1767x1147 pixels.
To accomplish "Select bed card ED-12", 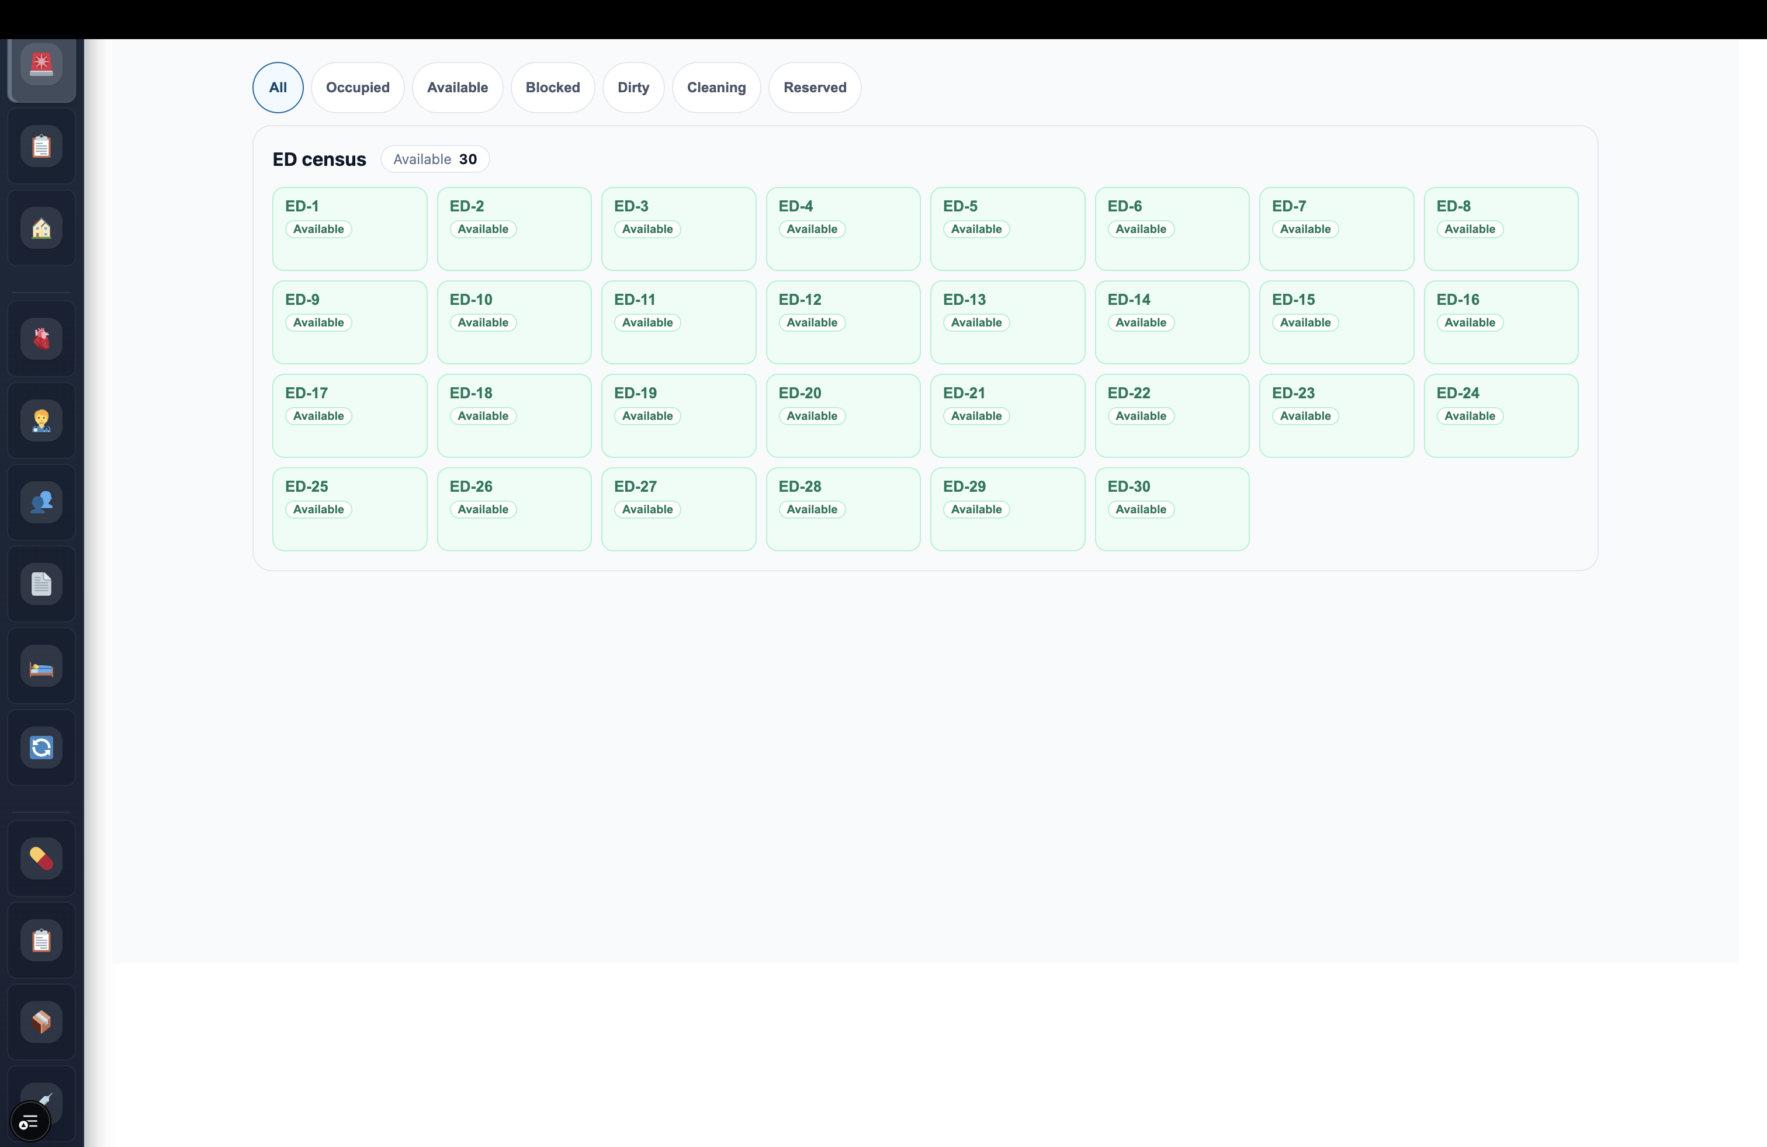I will pos(843,322).
